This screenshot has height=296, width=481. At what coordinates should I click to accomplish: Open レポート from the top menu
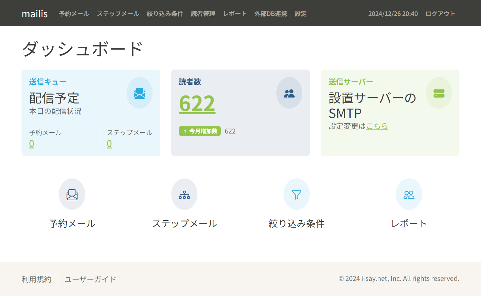[235, 14]
